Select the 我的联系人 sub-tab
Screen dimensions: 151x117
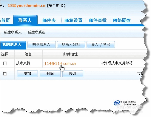tap(13, 45)
